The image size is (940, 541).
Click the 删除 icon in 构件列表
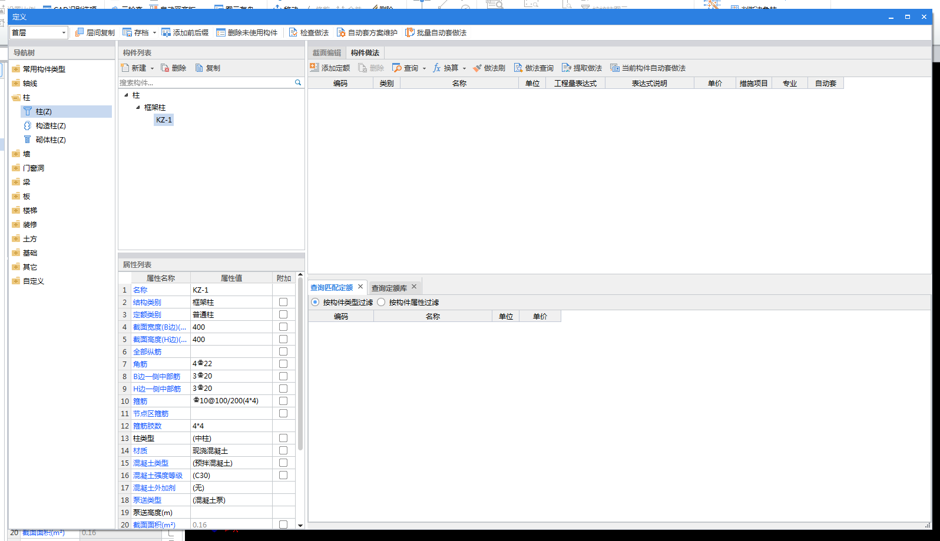[165, 68]
